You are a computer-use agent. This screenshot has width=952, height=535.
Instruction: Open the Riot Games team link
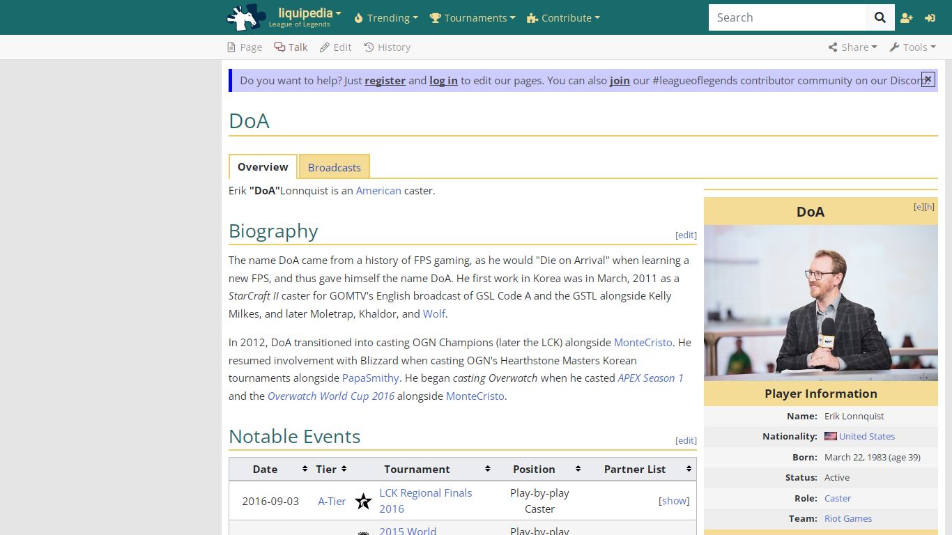(x=848, y=519)
